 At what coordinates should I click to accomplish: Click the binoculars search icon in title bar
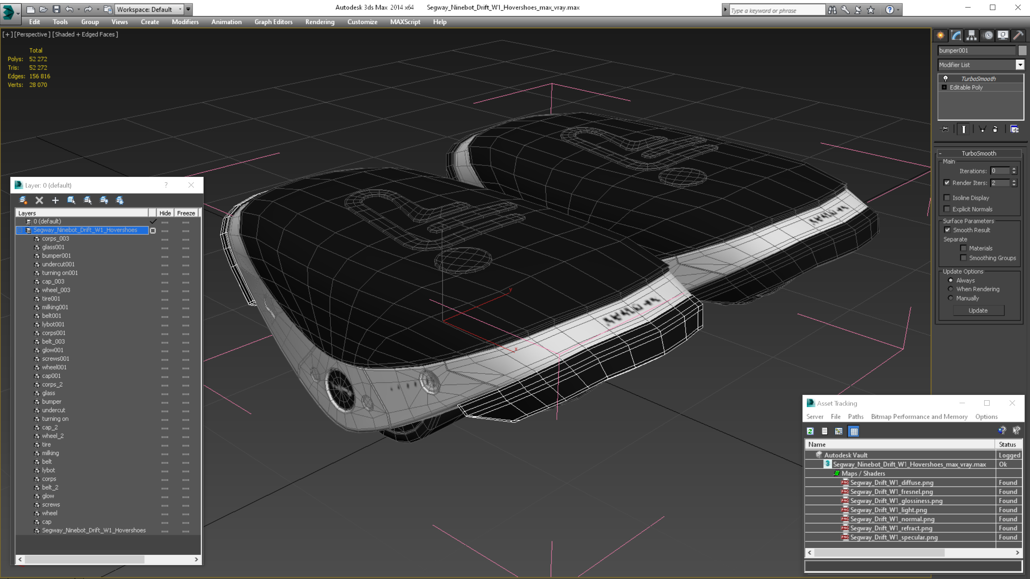(x=832, y=10)
